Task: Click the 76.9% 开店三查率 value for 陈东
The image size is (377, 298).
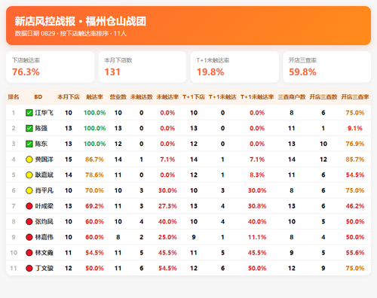Action: tap(355, 144)
